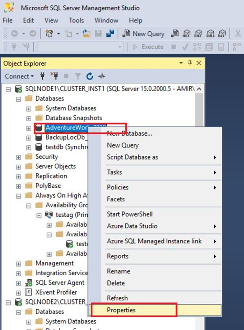Expand the System Databases folder
The image size is (244, 330).
[29, 109]
